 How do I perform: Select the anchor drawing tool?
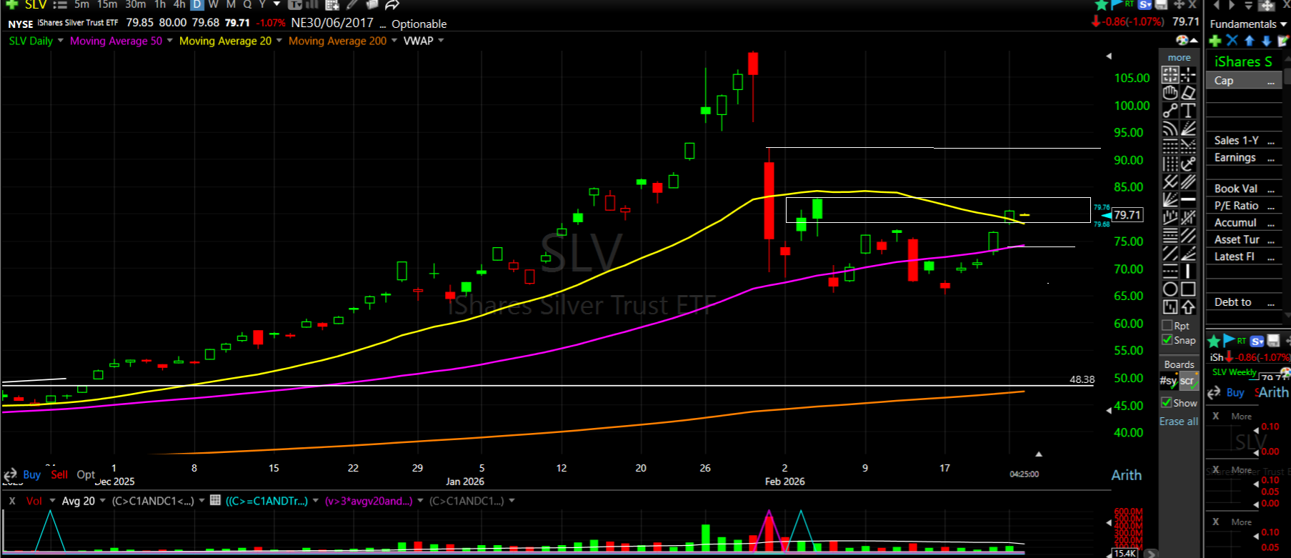point(1188,164)
